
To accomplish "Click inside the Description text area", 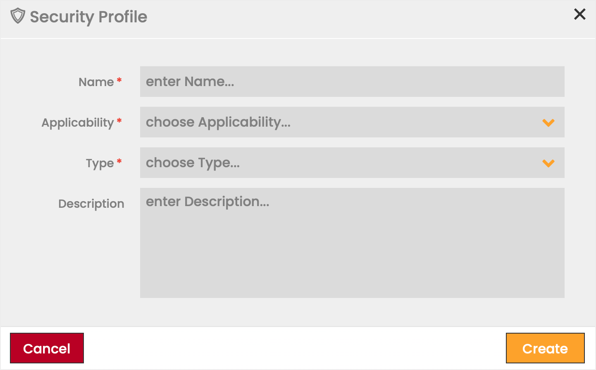I will click(352, 248).
